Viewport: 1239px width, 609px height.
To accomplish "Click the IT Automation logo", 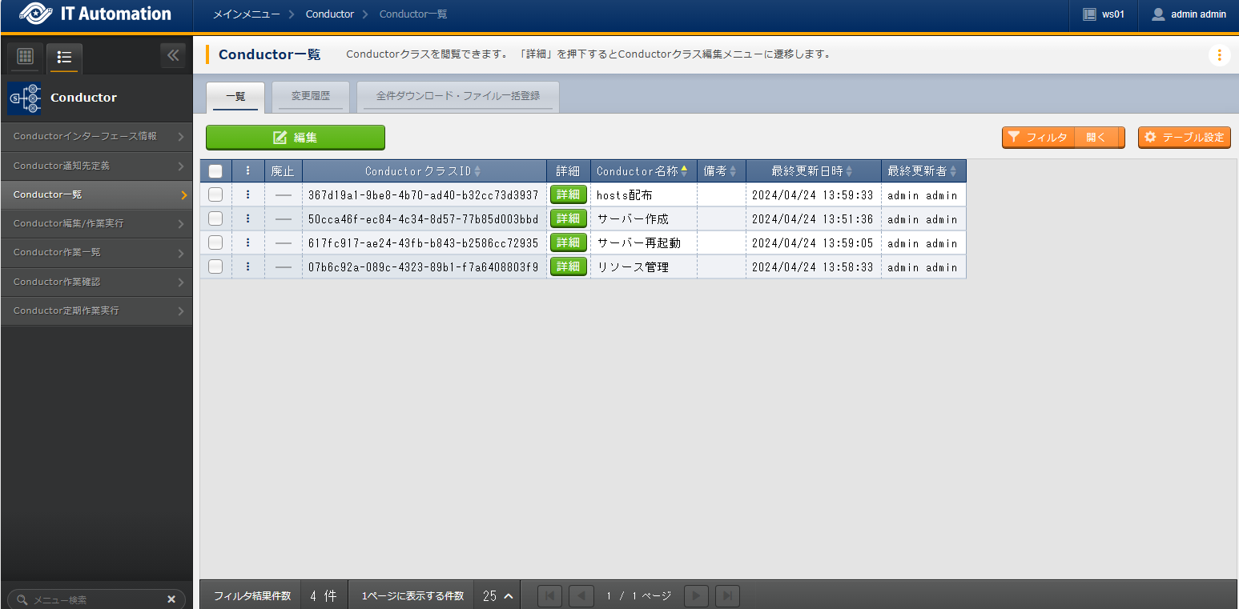I will pos(95,14).
